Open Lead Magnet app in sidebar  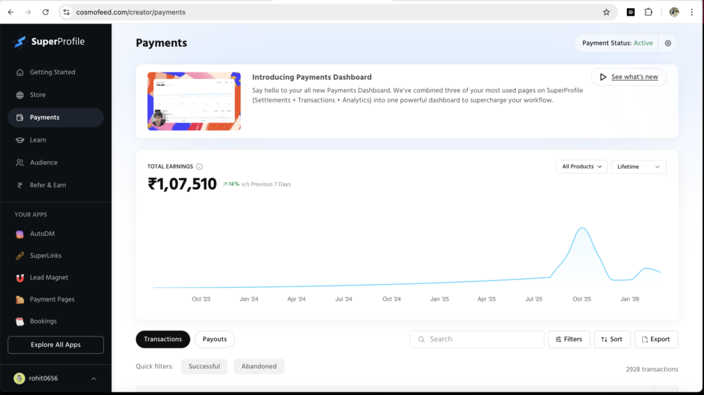(49, 278)
